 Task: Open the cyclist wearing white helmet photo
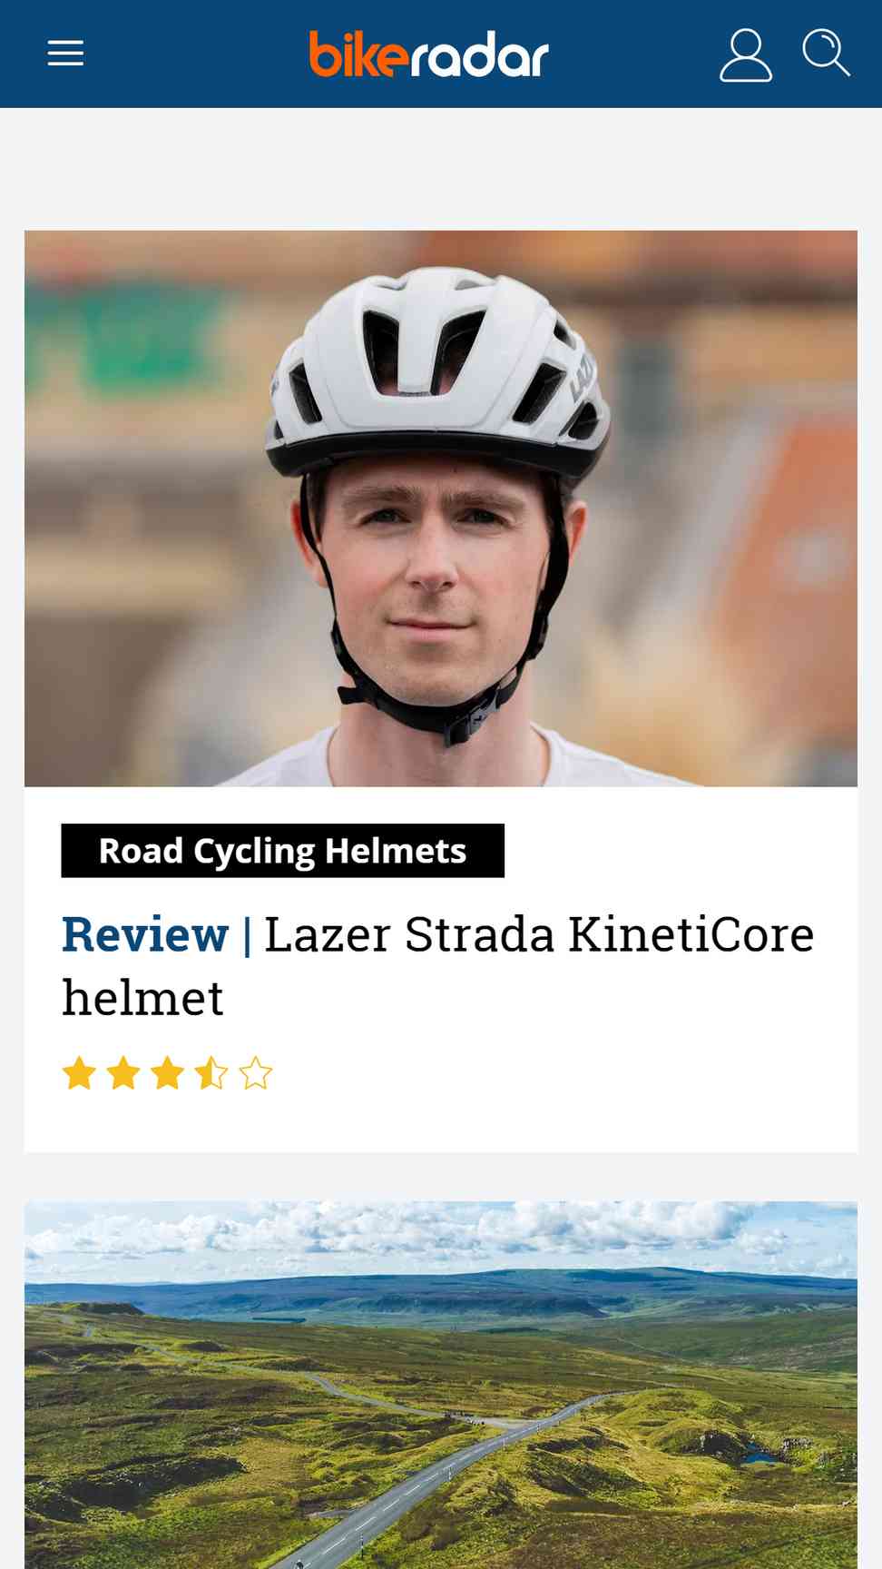point(441,508)
